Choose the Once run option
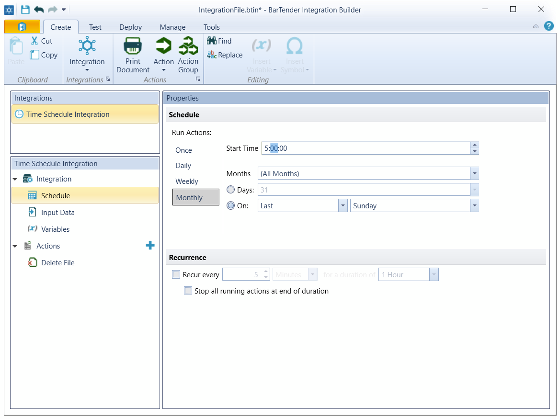This screenshot has height=419, width=560. tap(183, 150)
